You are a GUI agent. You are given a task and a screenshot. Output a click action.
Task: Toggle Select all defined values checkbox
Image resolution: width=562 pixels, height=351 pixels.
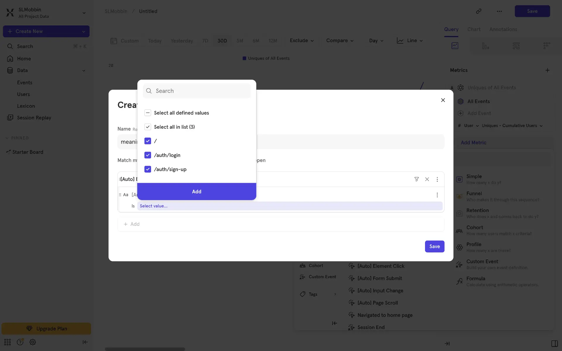(148, 113)
